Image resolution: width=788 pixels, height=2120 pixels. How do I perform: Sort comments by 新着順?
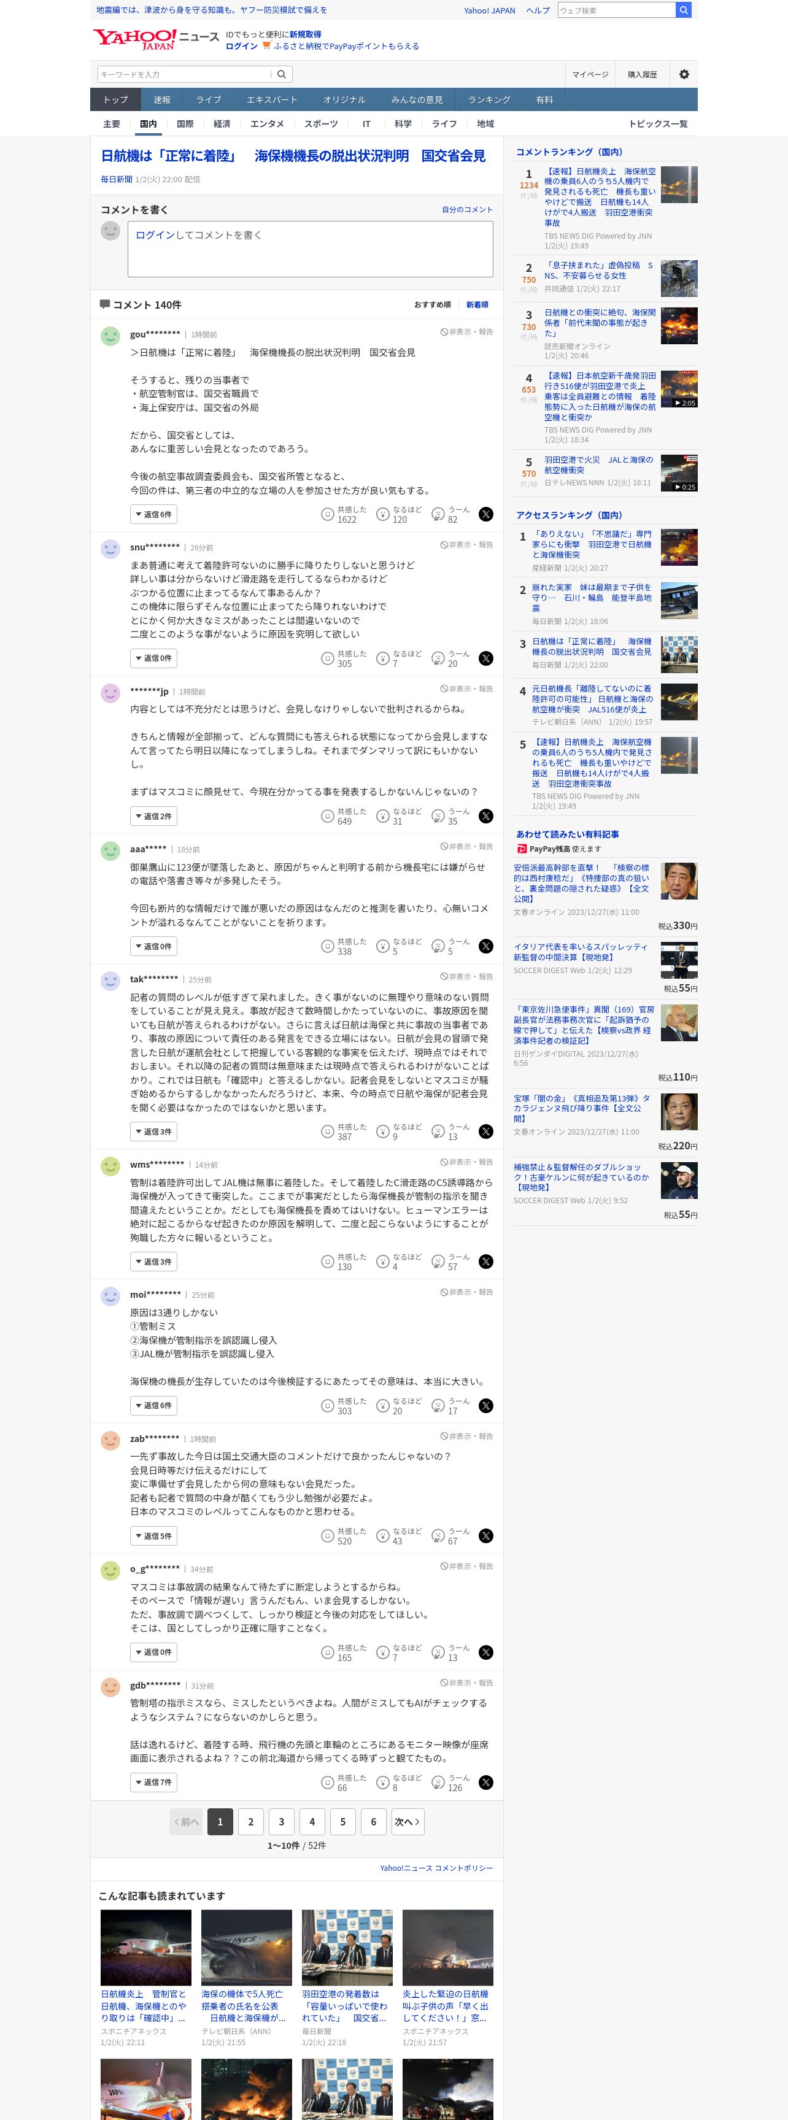tap(477, 304)
